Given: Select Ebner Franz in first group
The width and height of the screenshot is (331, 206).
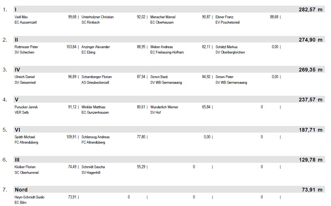Looking at the screenshot, I should [224, 17].
